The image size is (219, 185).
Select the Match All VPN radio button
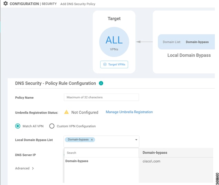coord(18,126)
